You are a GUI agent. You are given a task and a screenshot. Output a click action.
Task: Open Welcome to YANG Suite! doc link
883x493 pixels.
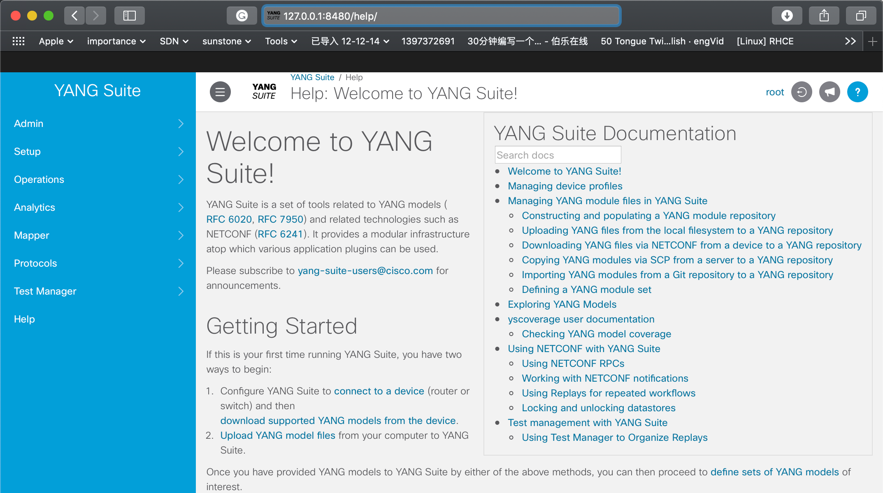[564, 171]
